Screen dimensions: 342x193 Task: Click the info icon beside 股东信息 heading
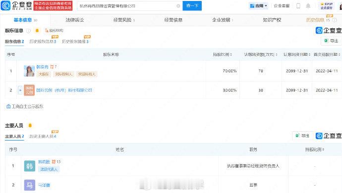[x=28, y=31]
